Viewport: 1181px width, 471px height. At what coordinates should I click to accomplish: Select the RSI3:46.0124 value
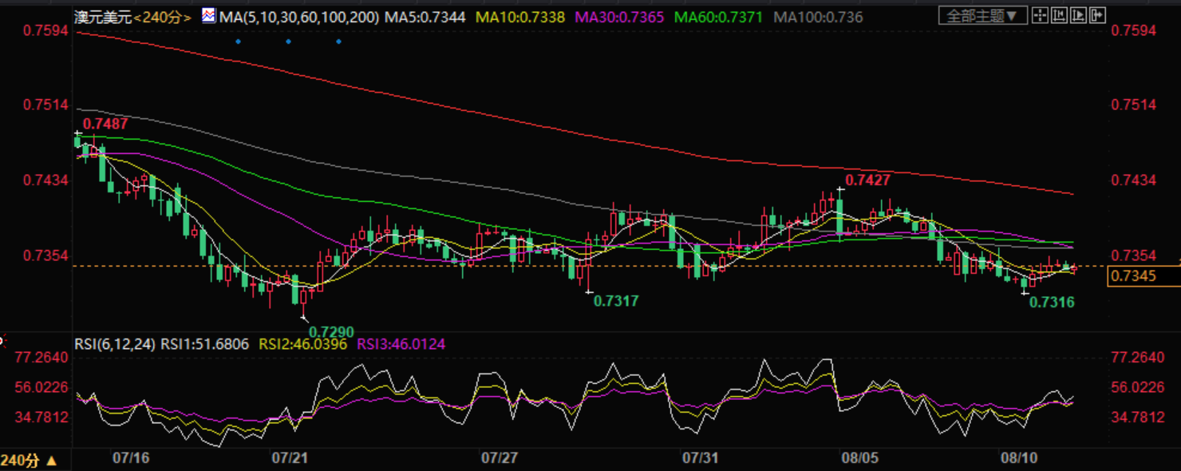coord(401,344)
